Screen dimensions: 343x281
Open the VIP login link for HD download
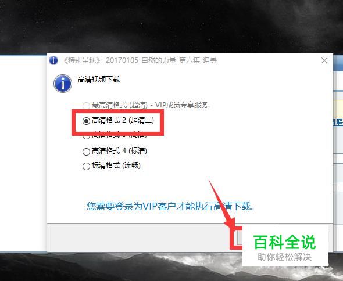click(x=170, y=206)
